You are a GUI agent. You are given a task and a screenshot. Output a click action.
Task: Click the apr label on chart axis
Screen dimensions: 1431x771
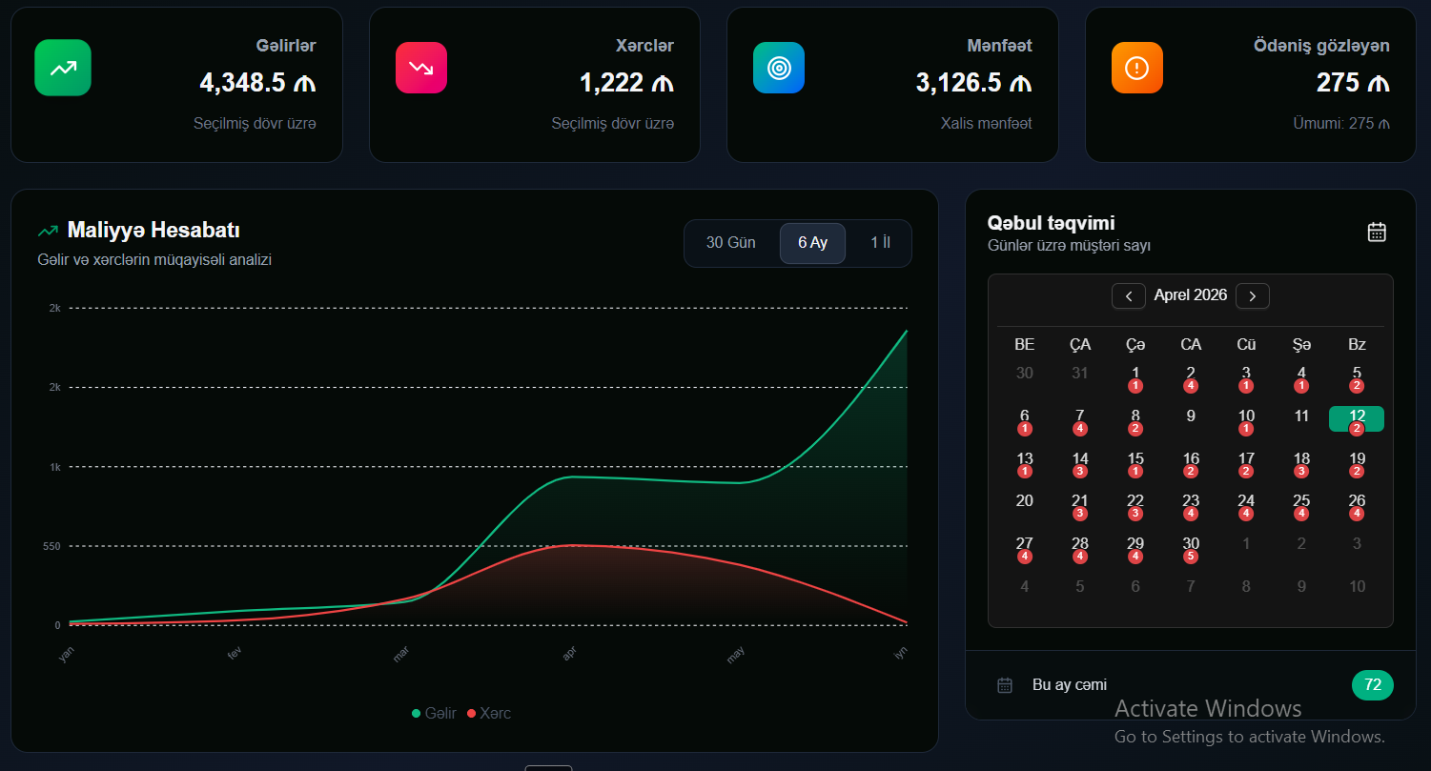coord(569,655)
